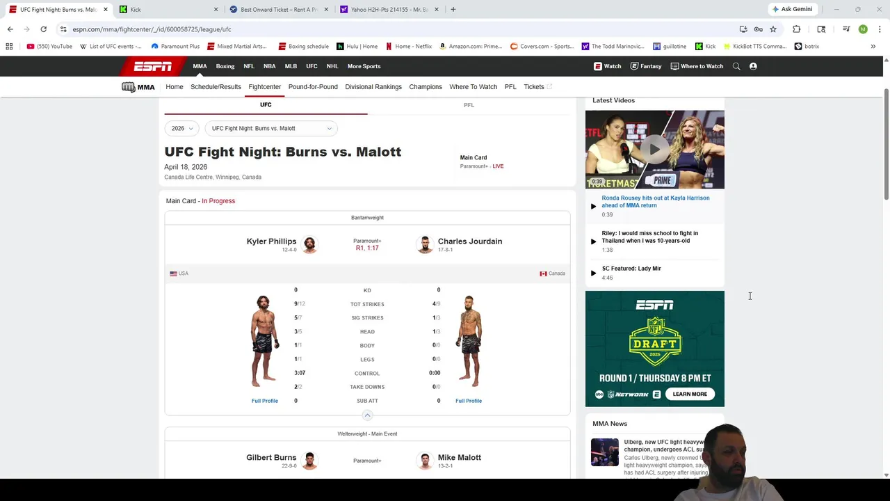Open browser extensions puzzle icon

[797, 29]
